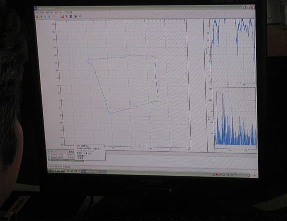Click the dark icon after the blue grid icon
This screenshot has width=287, height=221.
(75, 17)
